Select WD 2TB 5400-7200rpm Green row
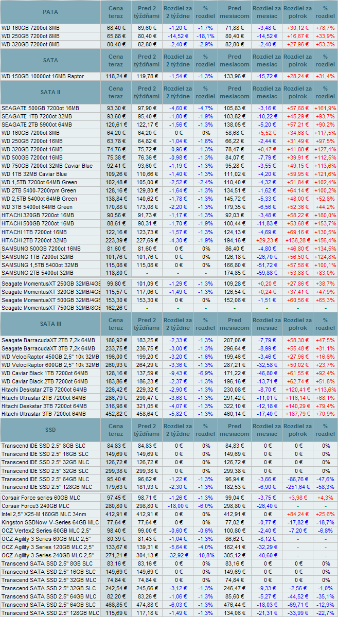Image resolution: width=338 pixels, height=617 pixels. coord(169,191)
